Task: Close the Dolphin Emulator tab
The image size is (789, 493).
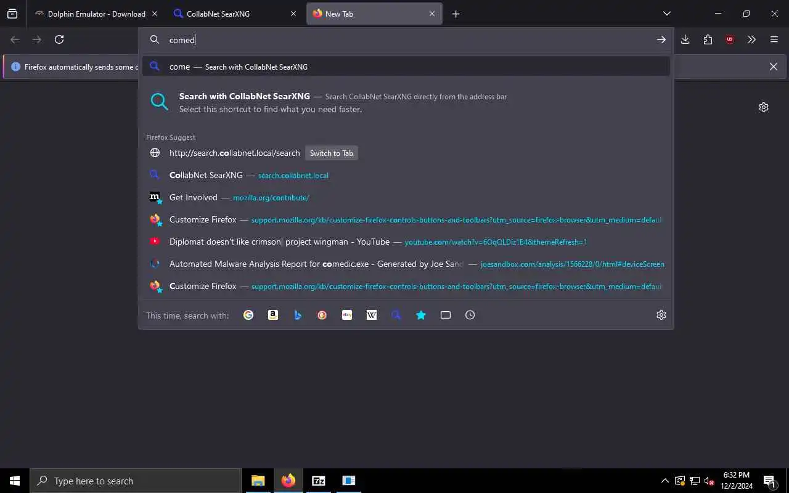Action: (x=155, y=14)
